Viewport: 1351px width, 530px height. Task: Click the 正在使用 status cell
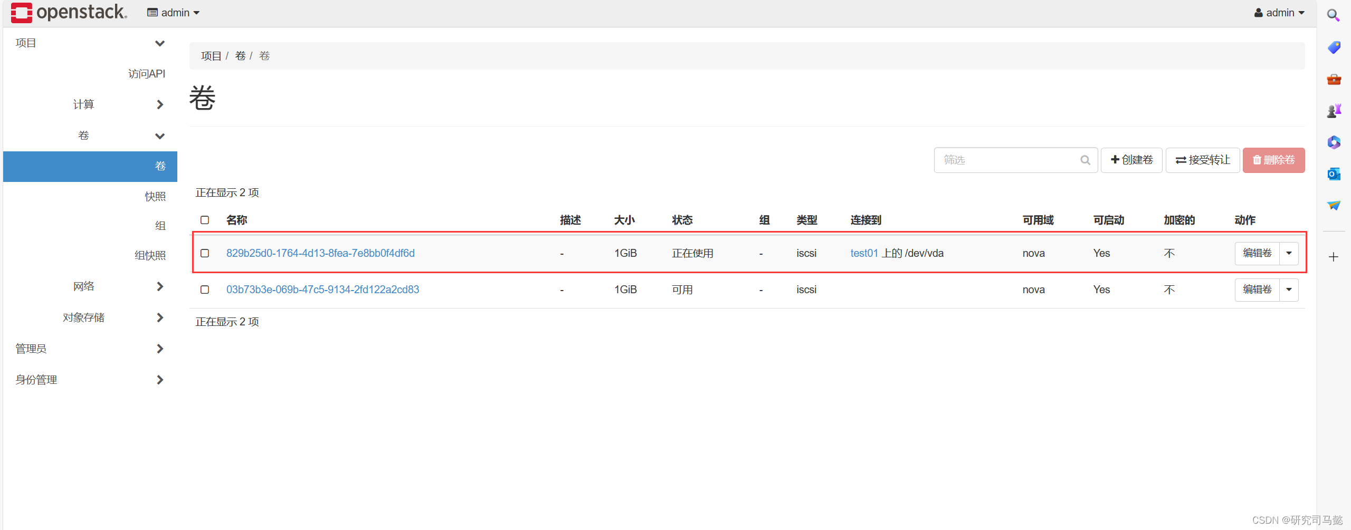(692, 253)
